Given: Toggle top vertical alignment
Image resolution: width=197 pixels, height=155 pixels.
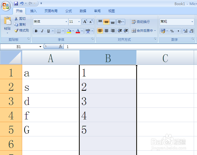Looking at the screenshot, I should click(100, 22).
